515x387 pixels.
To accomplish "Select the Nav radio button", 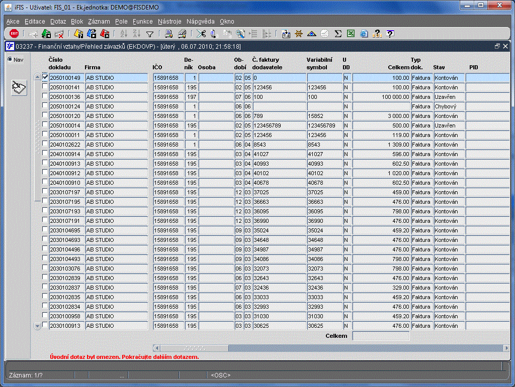I will (x=10, y=59).
